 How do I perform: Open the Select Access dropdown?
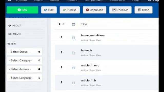(25, 69)
